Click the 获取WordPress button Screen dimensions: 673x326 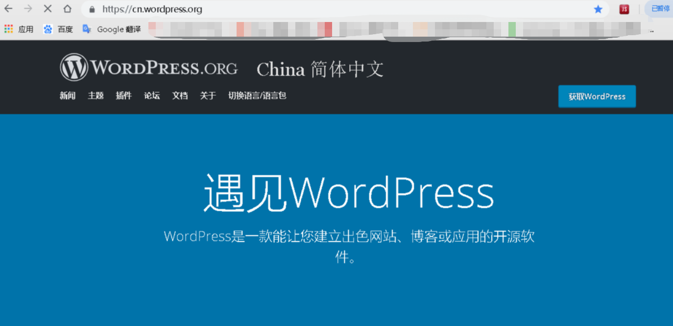597,96
